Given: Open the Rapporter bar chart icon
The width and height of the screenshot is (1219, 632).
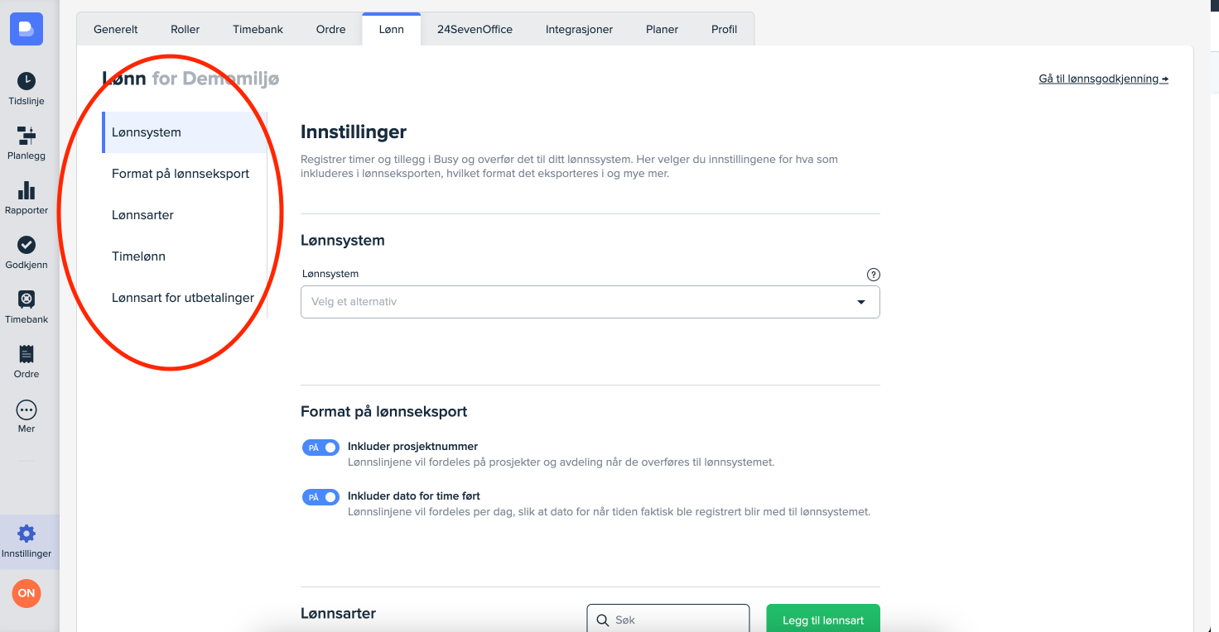Looking at the screenshot, I should [26, 190].
